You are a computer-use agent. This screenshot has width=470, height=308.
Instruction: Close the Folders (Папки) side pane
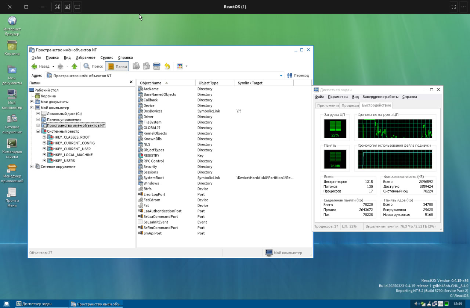click(131, 82)
